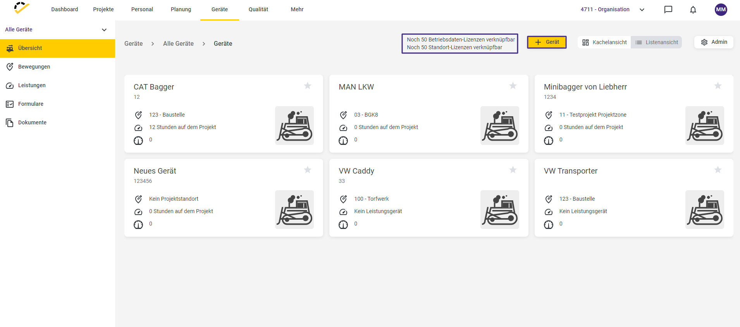The width and height of the screenshot is (740, 327).
Task: Click '100 - Torfwerk' on VW Caddy
Action: (372, 199)
